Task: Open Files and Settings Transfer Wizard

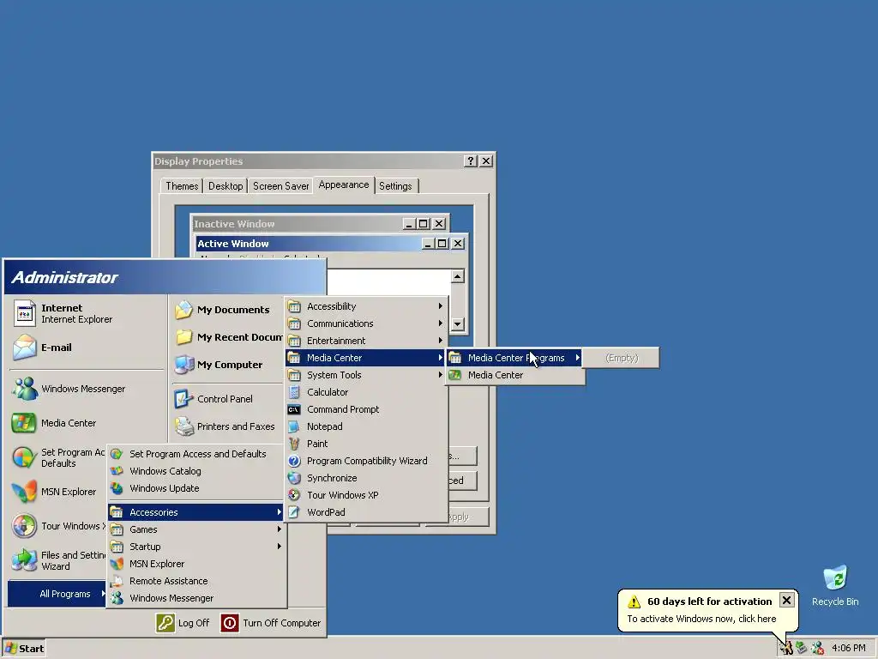Action: tap(58, 560)
